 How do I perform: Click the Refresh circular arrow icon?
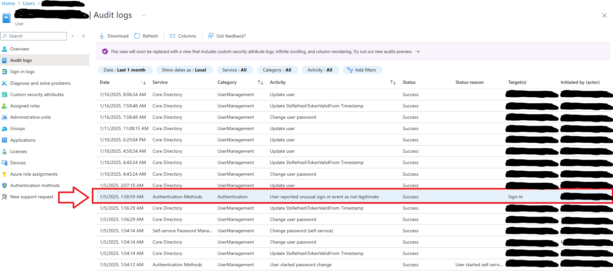[x=137, y=36]
